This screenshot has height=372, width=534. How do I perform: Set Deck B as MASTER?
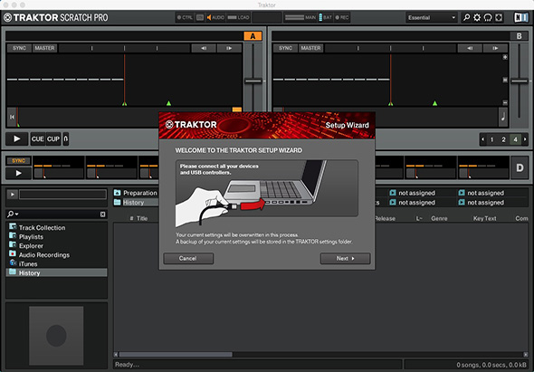tap(310, 48)
